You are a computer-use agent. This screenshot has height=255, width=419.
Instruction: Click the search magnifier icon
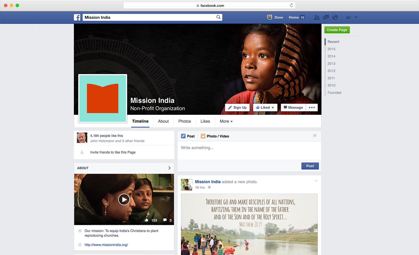point(218,17)
